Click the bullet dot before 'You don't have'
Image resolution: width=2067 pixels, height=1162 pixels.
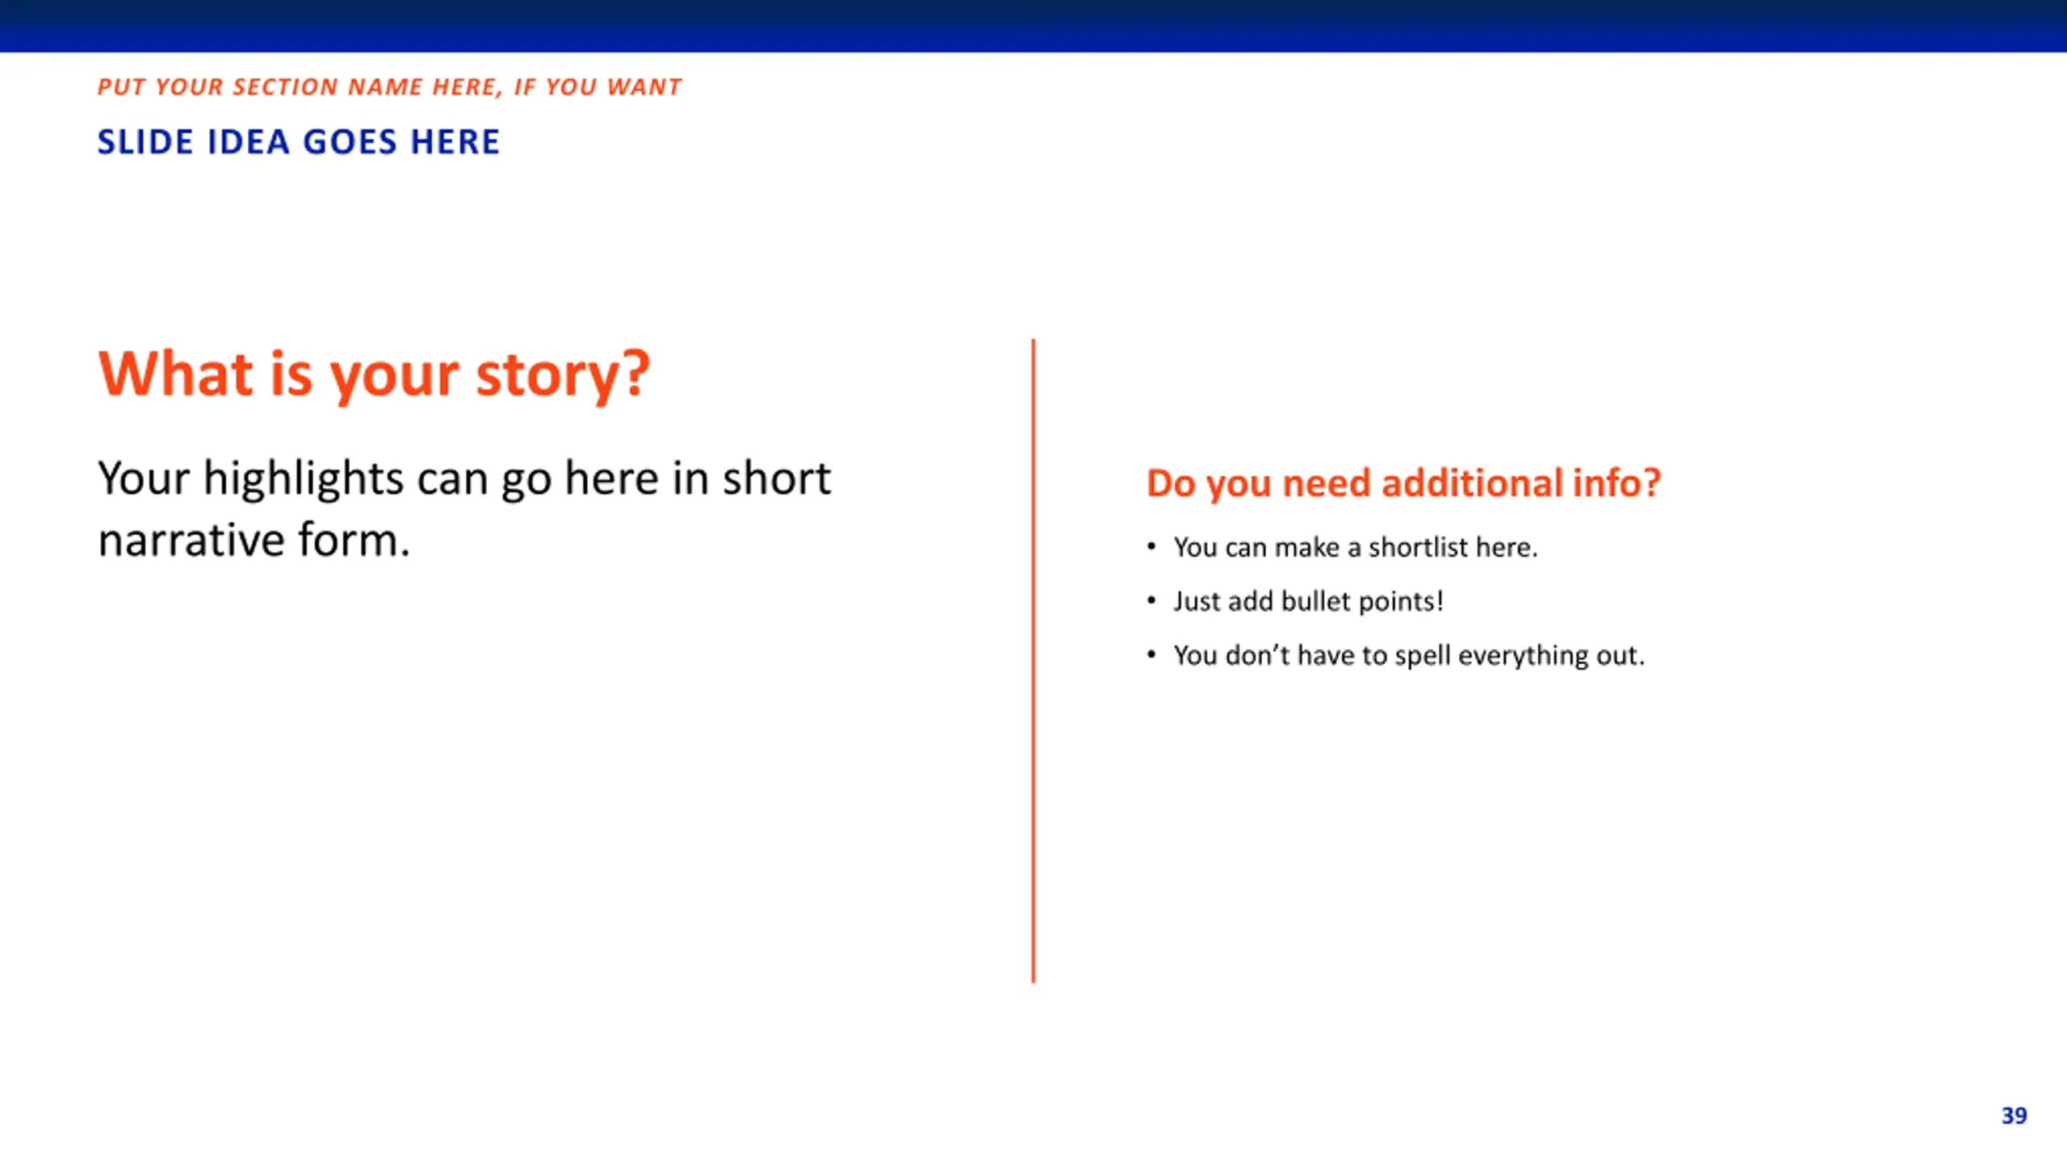(x=1151, y=655)
